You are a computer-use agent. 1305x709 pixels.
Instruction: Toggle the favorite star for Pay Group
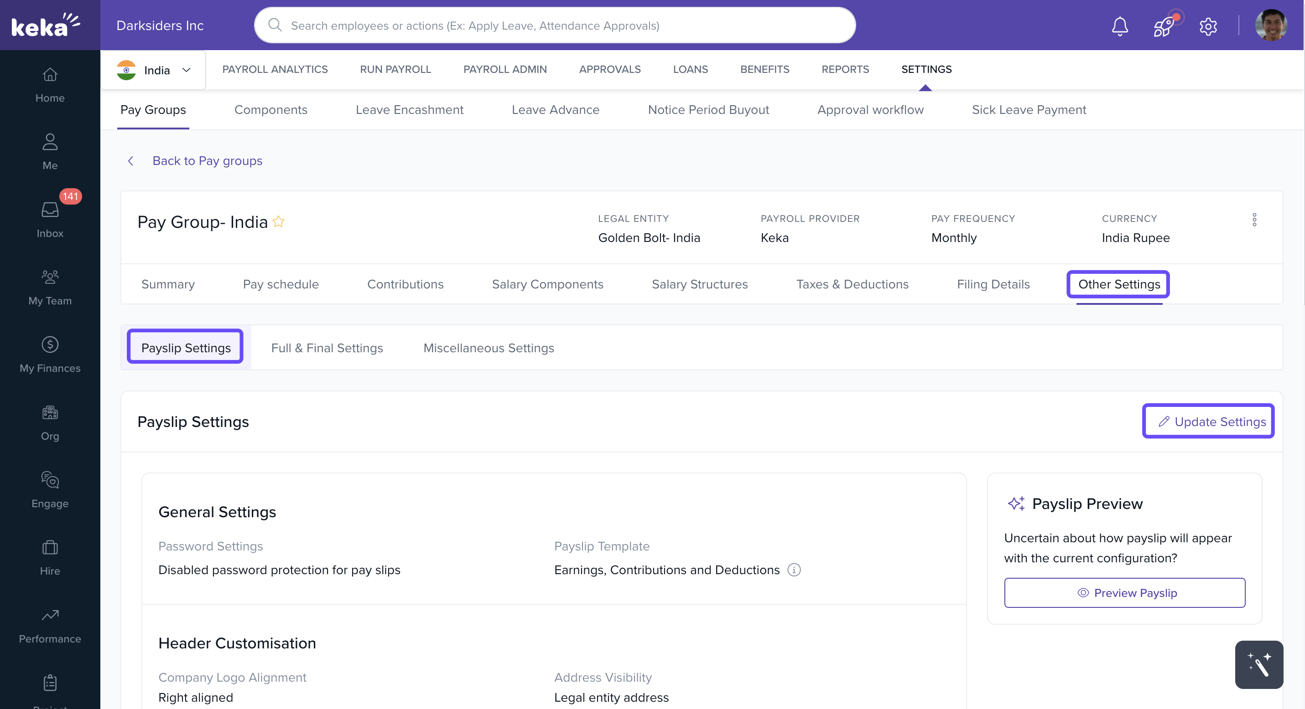point(279,221)
